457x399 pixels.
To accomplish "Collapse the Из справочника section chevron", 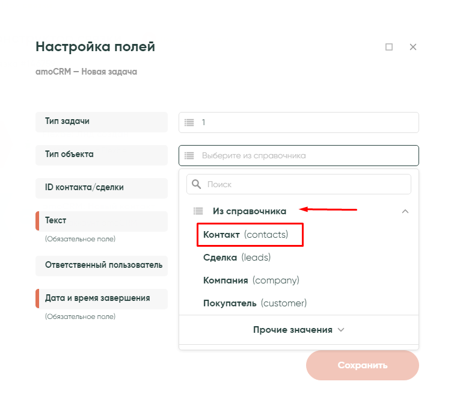I will (405, 211).
